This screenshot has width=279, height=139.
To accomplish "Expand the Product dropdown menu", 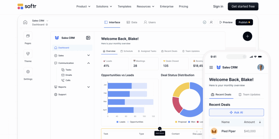I will tap(83, 7).
